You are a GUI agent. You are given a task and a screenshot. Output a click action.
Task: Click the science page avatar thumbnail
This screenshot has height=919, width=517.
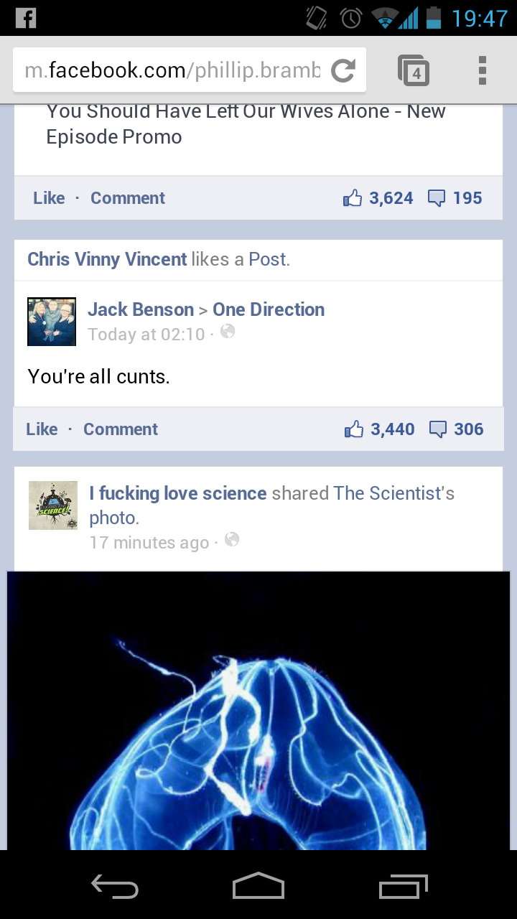point(53,505)
